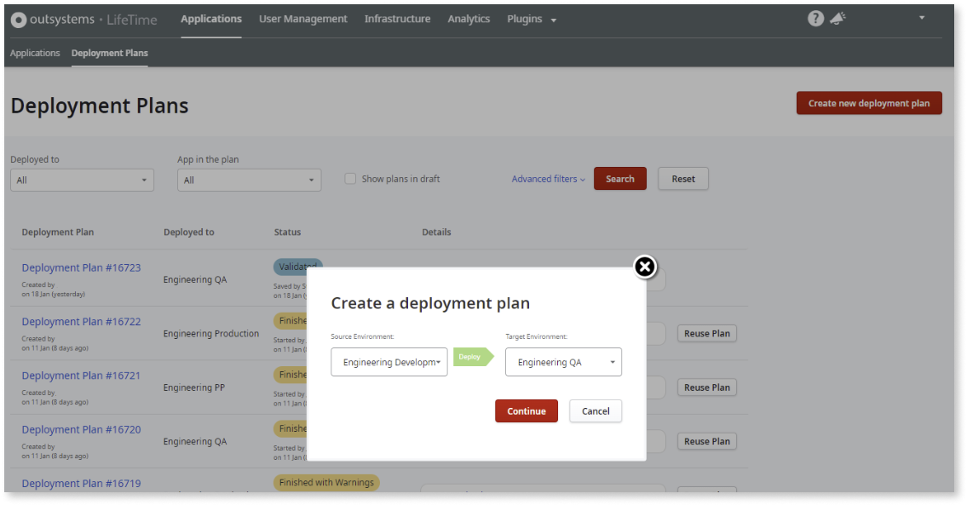Viewport: 967px width, 505px height.
Task: Switch to User Management
Action: (303, 18)
